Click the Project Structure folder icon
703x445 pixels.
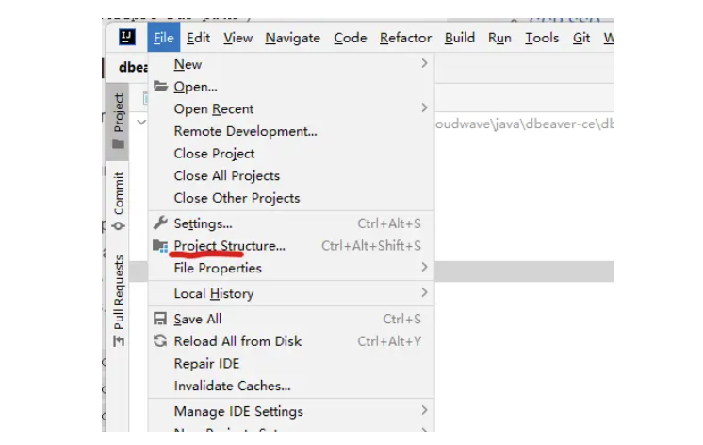(x=160, y=246)
